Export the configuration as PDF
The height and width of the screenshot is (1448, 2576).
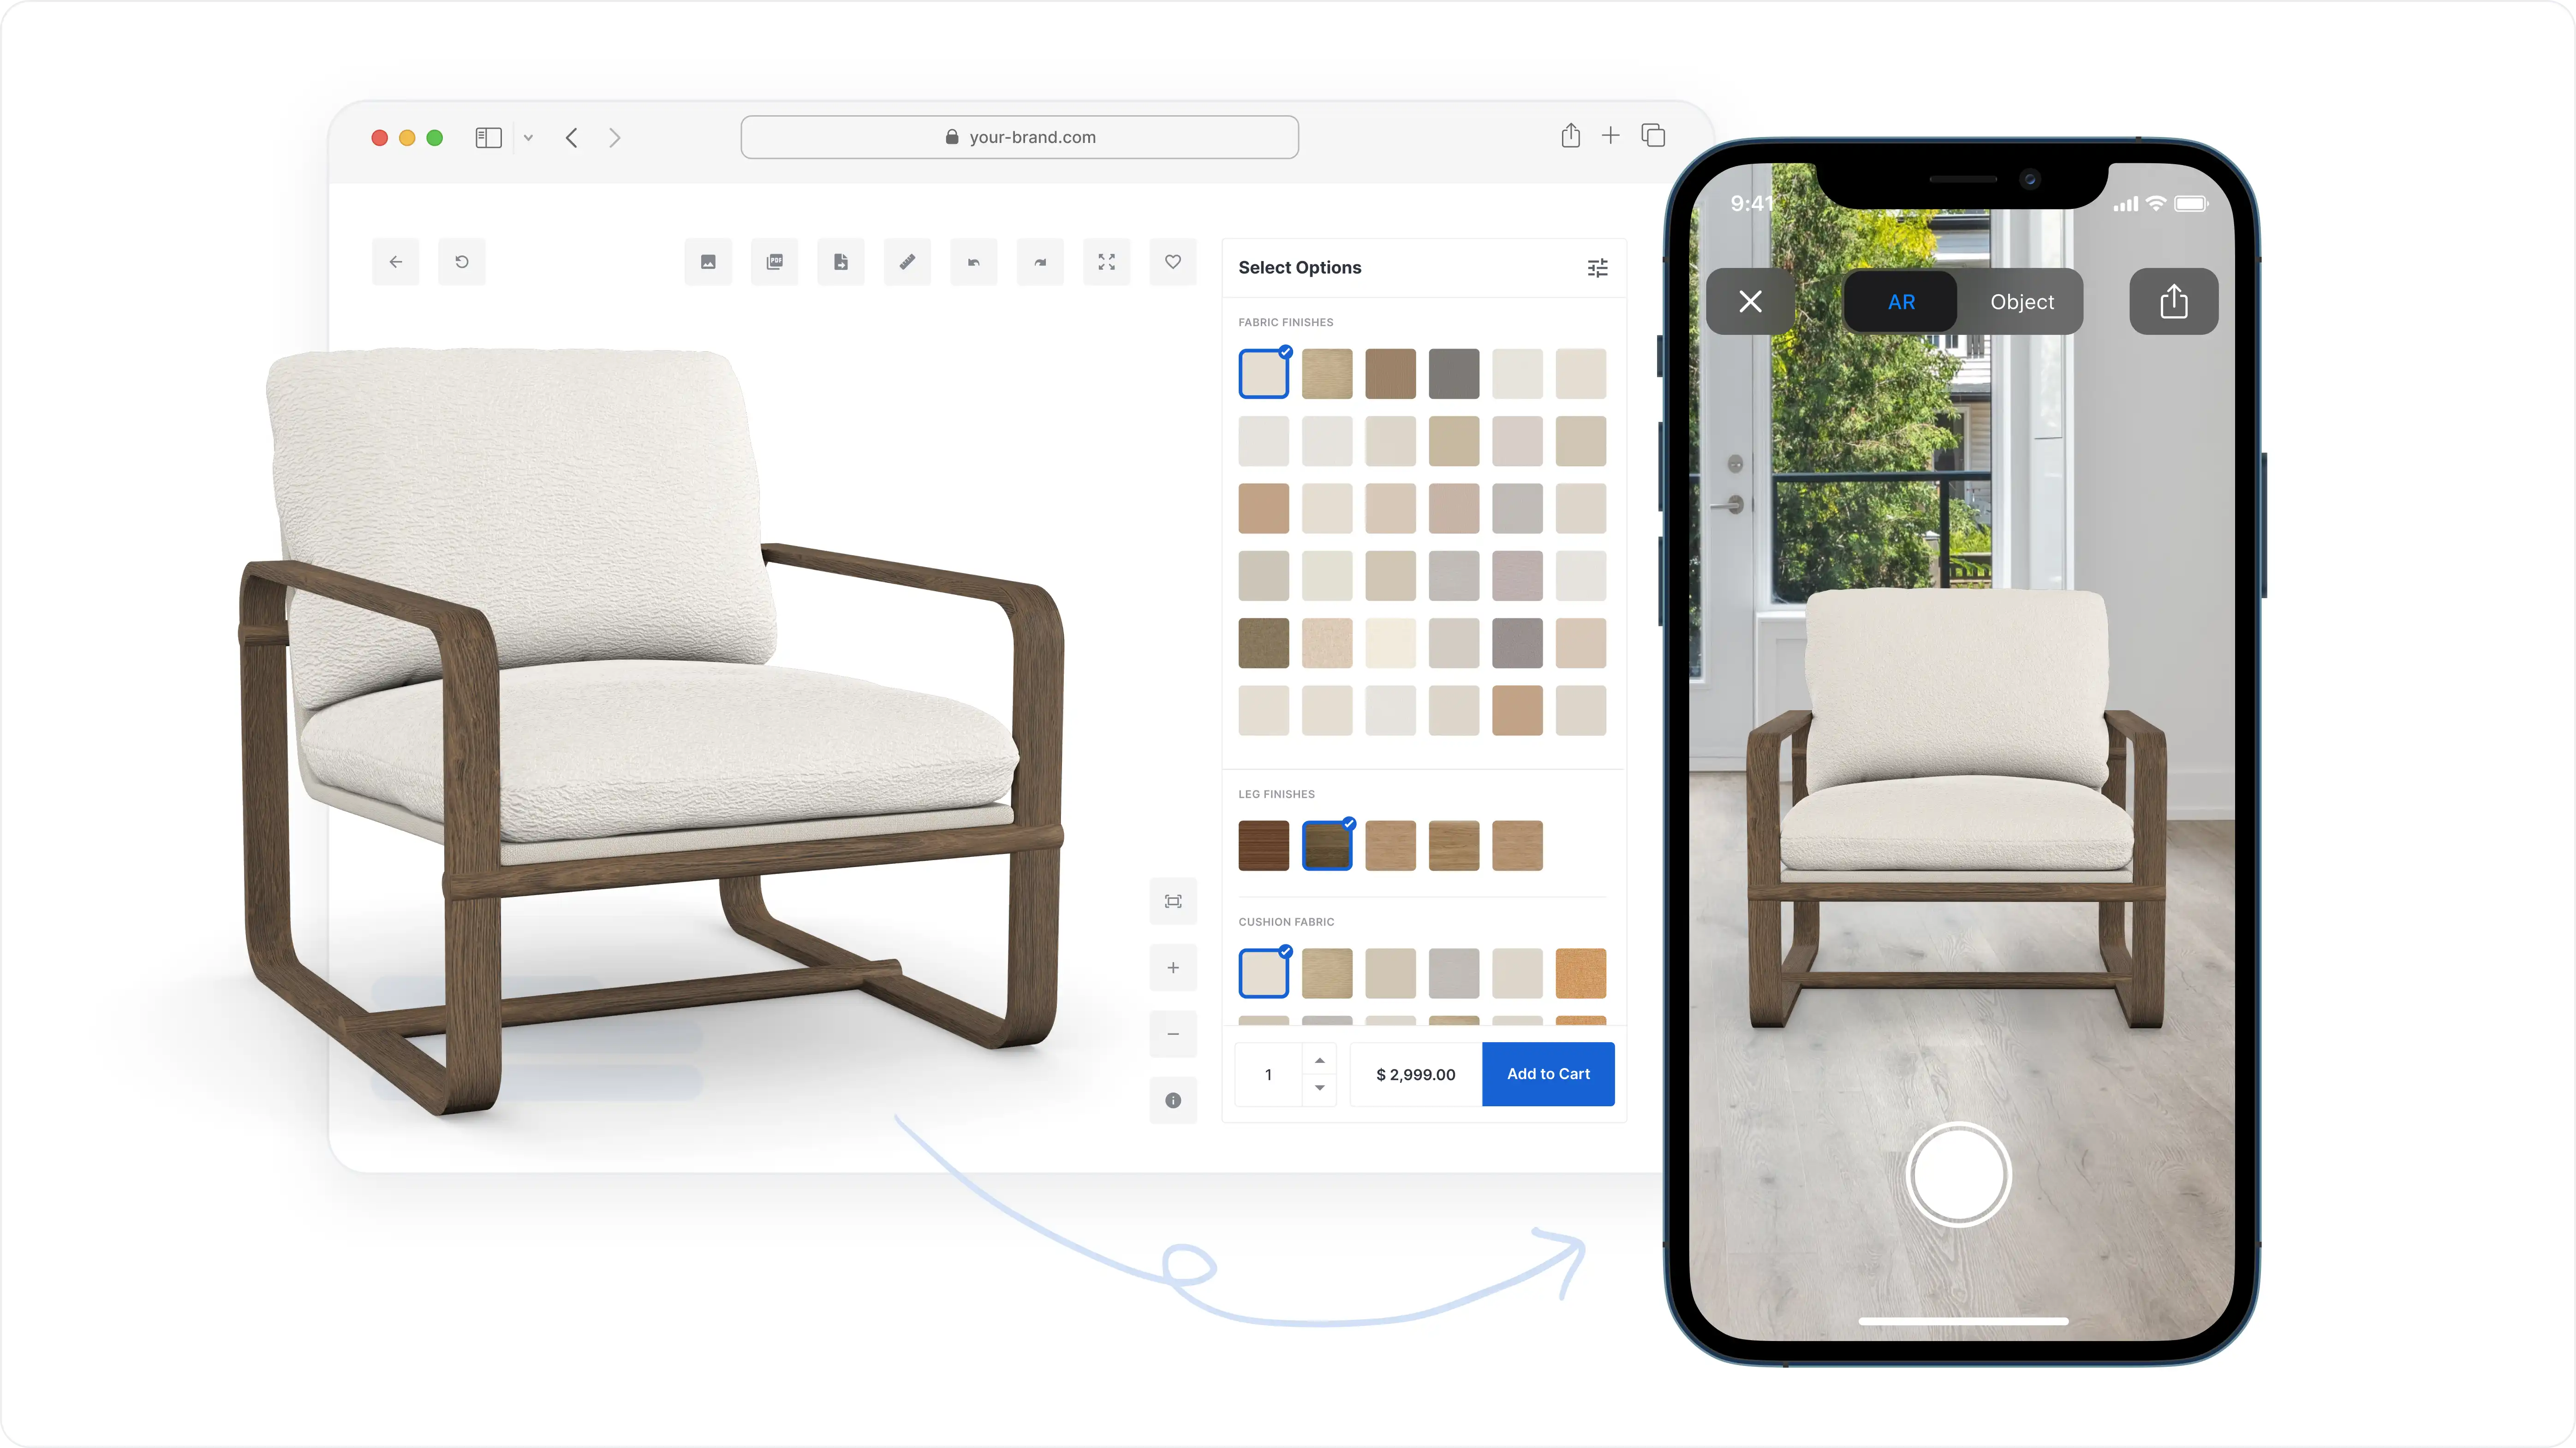[x=775, y=262]
